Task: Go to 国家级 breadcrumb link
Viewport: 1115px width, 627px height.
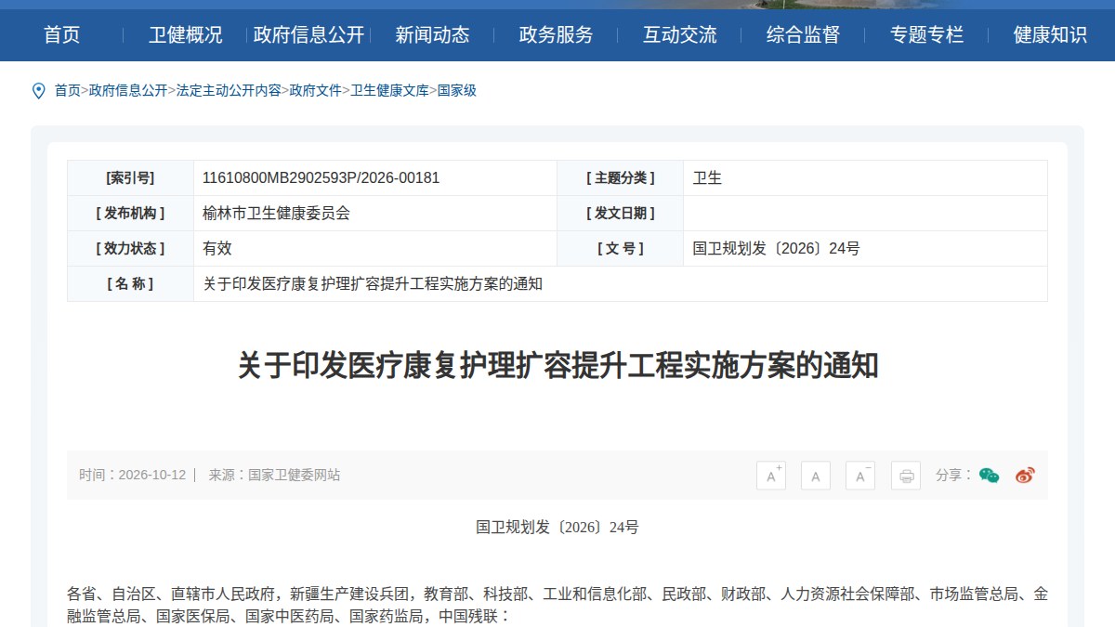Action: (457, 91)
